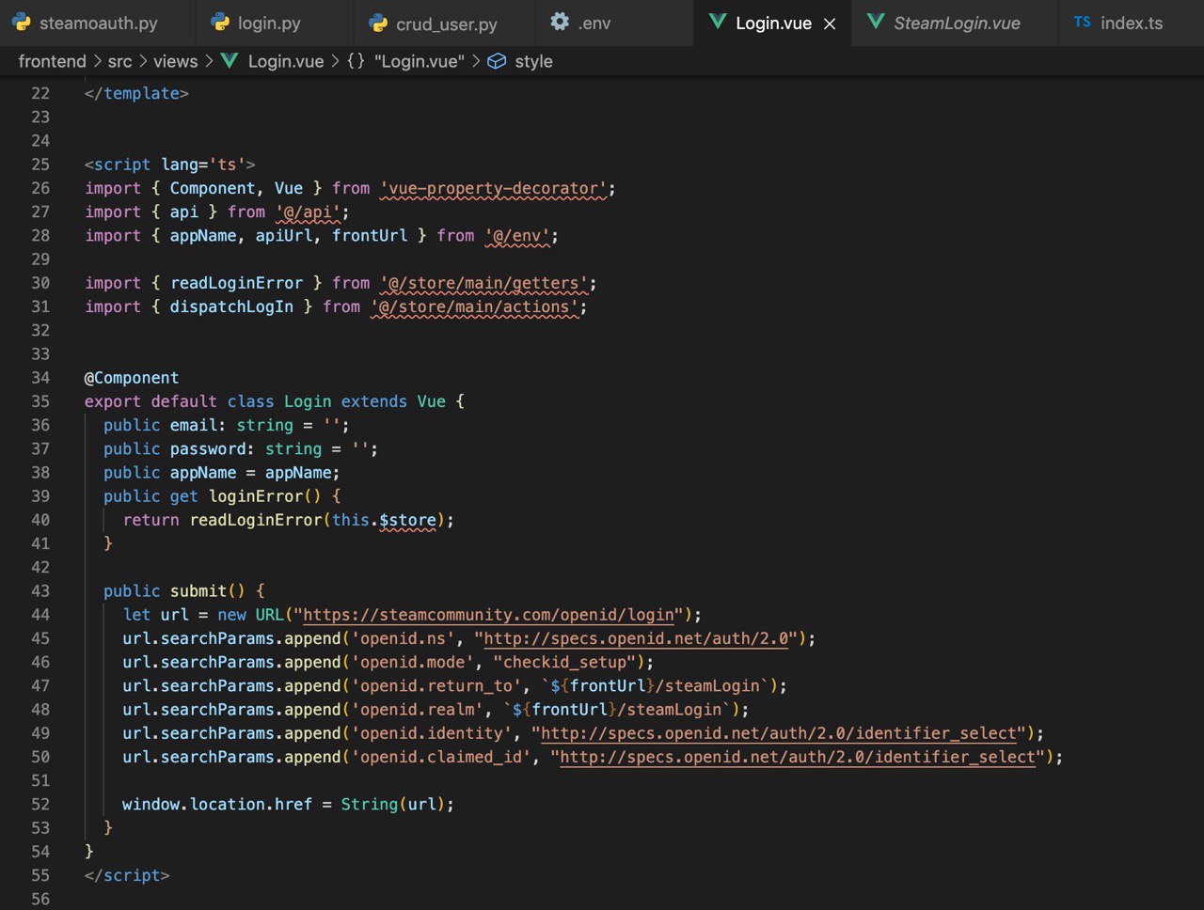Click the Vue icon in the breadcrumb
This screenshot has width=1204, height=910.
click(230, 61)
